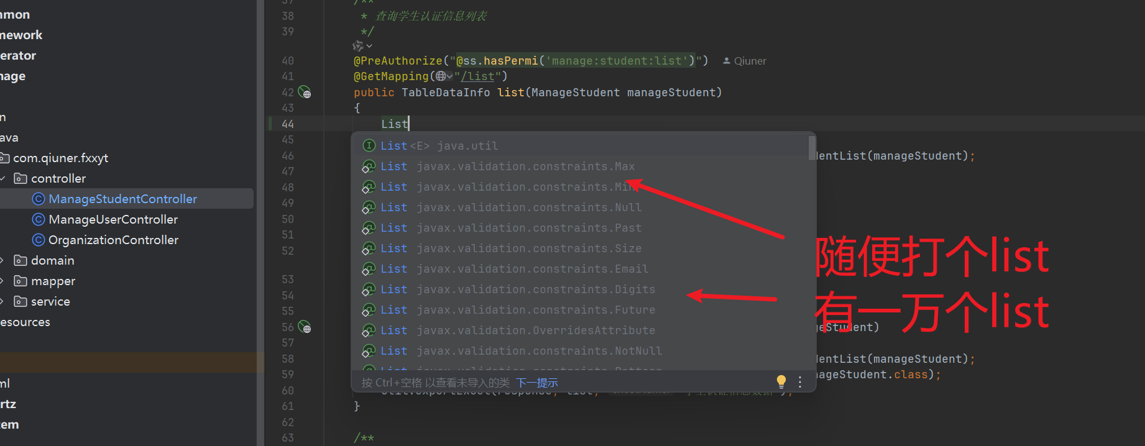Viewport: 1145px width, 446px height.
Task: Select the erator module in tree
Action: pos(18,55)
